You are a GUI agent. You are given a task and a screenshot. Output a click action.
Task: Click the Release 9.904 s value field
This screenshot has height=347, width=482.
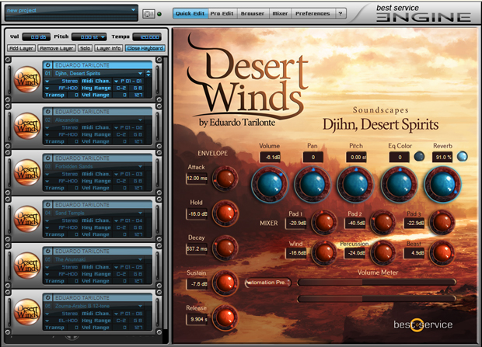(x=197, y=319)
